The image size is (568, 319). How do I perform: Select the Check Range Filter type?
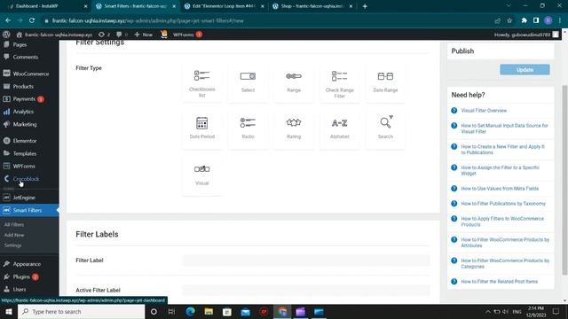click(339, 83)
